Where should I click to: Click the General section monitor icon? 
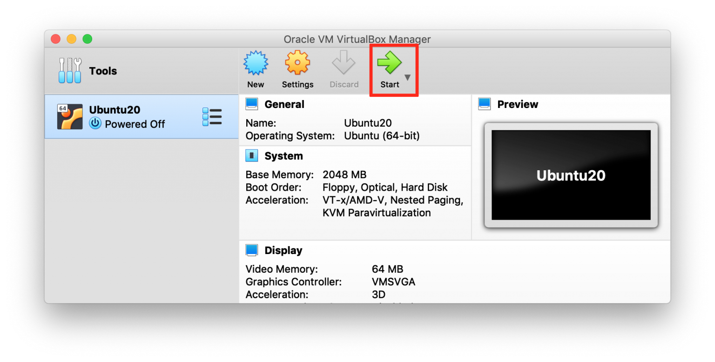252,104
